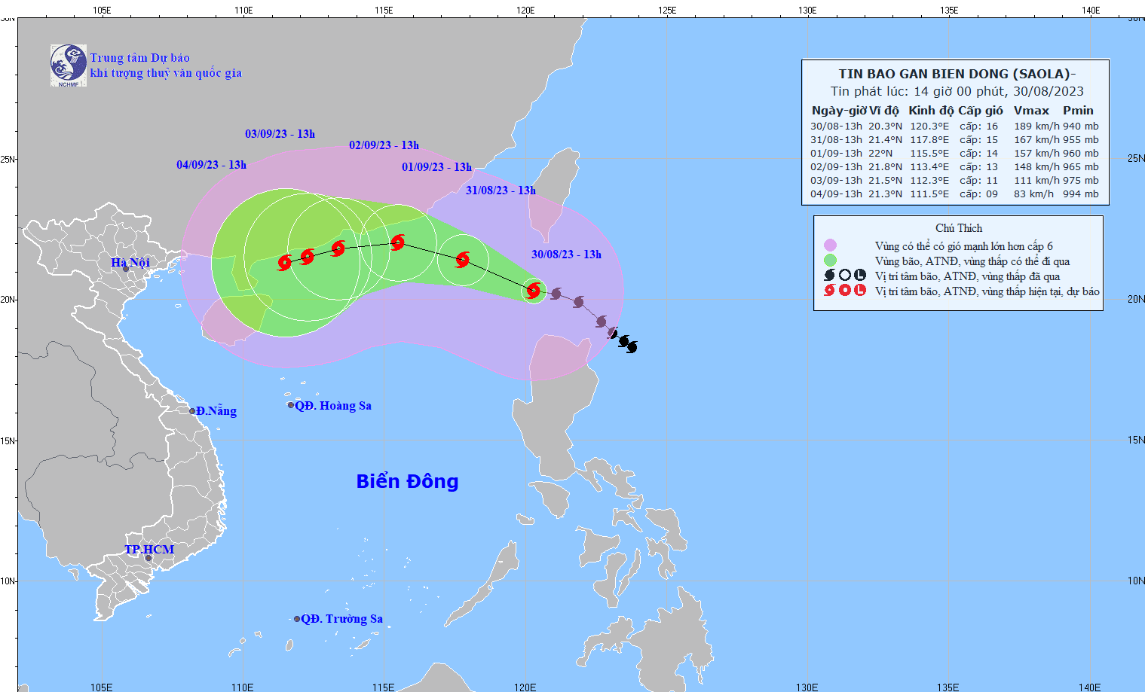Click the 157 km/h wind speed value
Image resolution: width=1145 pixels, height=692 pixels.
[1036, 154]
